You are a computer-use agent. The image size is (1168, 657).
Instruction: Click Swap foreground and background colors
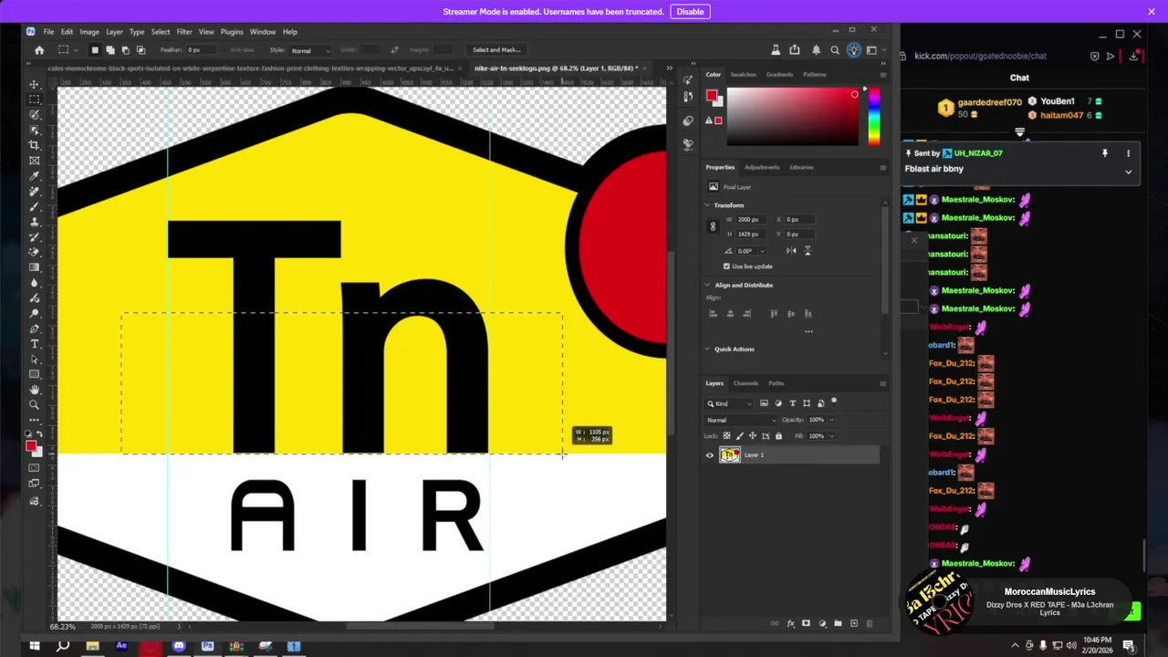39,434
